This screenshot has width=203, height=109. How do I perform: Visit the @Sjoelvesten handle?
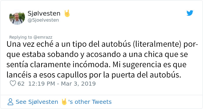tap(43, 20)
